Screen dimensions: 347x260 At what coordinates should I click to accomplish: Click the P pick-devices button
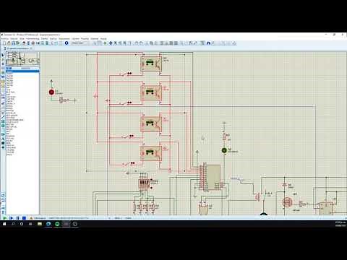point(7,69)
